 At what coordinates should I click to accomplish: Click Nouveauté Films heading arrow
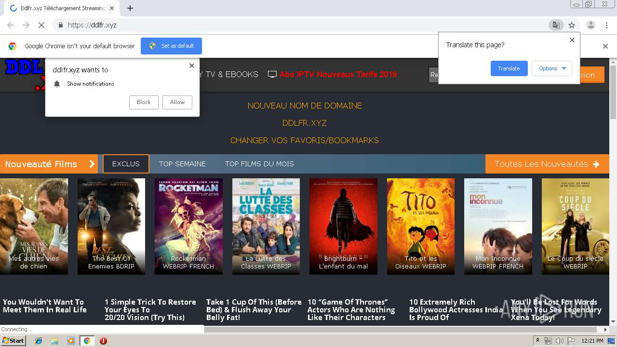click(x=92, y=164)
